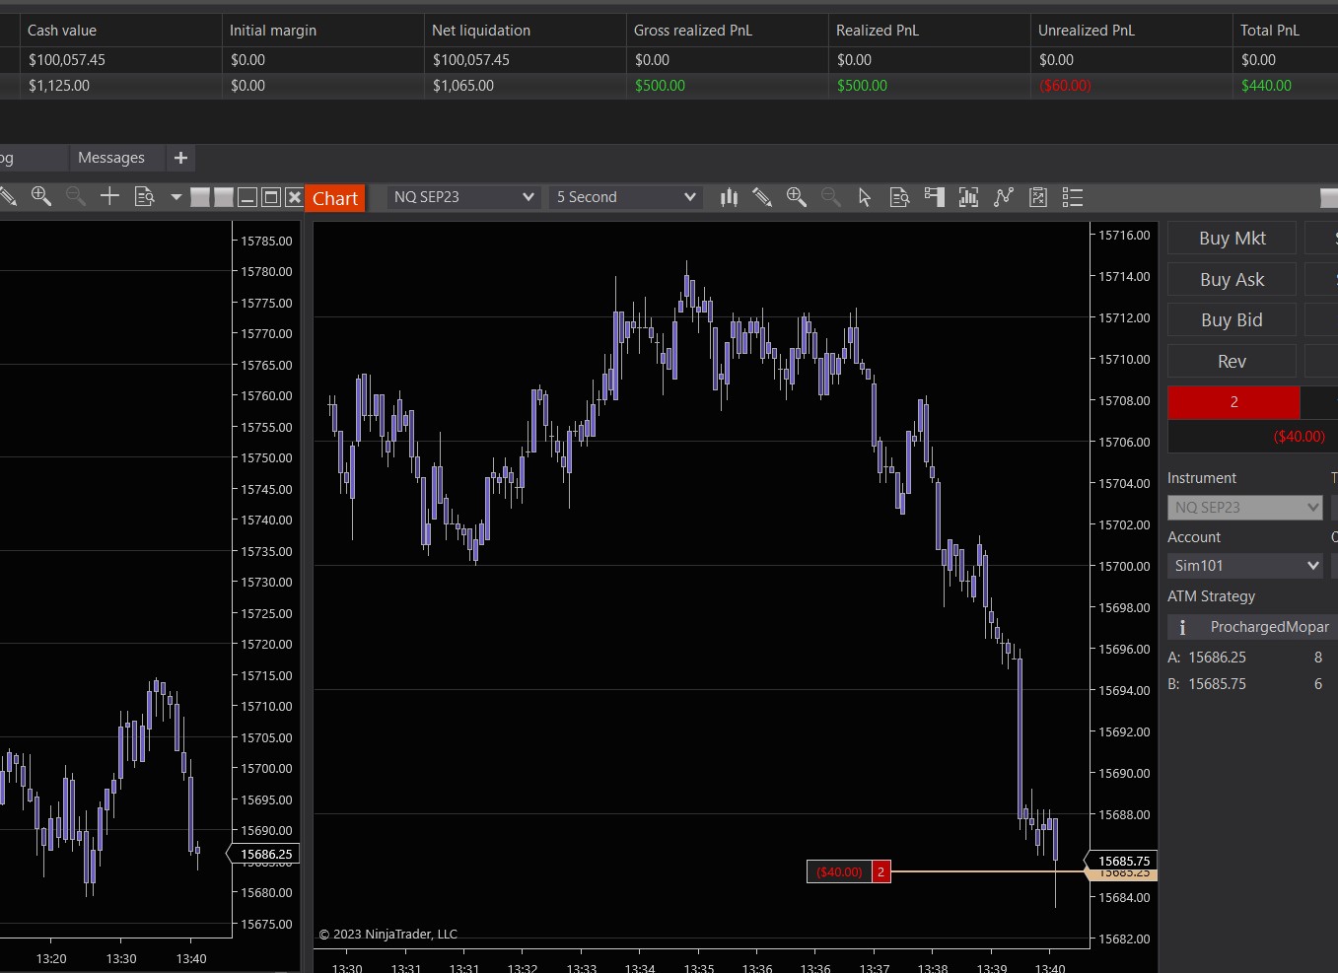Screen dimensions: 1338x973
Task: Select crosshair plus icon in left chart toolbar
Action: pos(109,196)
